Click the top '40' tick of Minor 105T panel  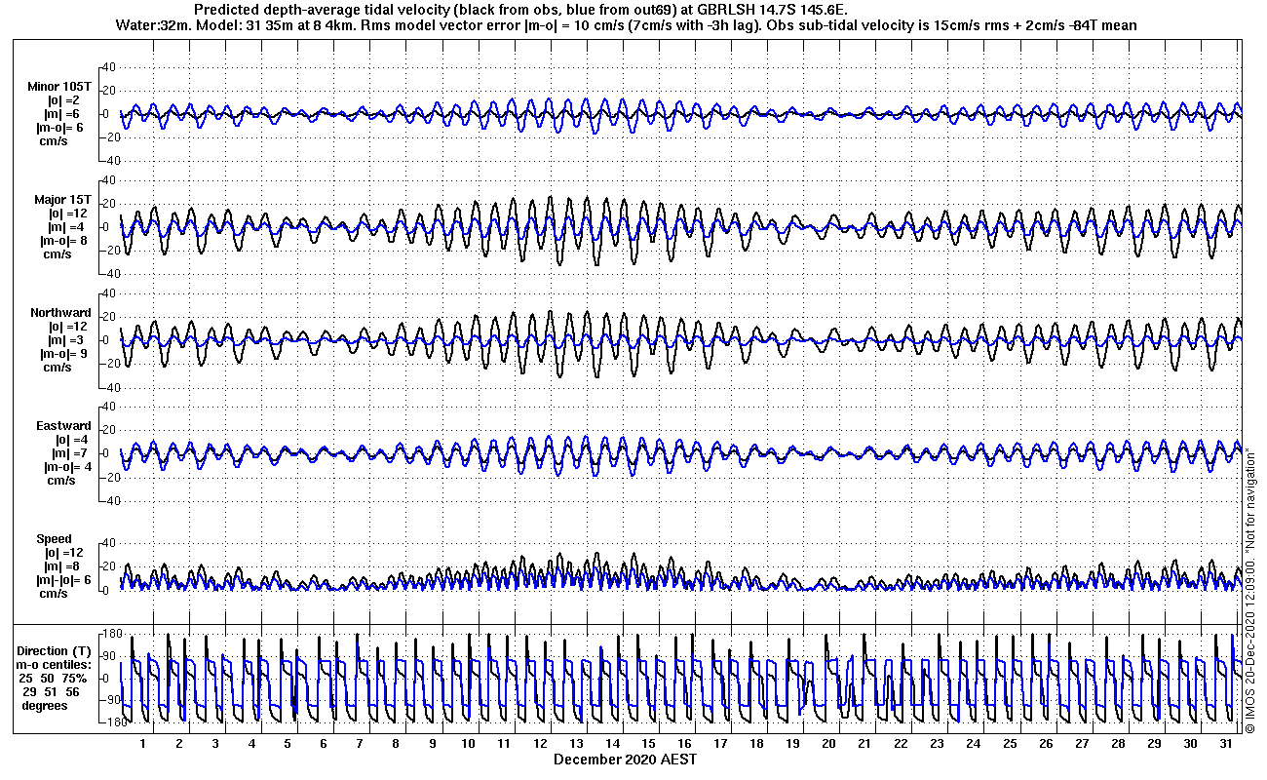pos(109,67)
